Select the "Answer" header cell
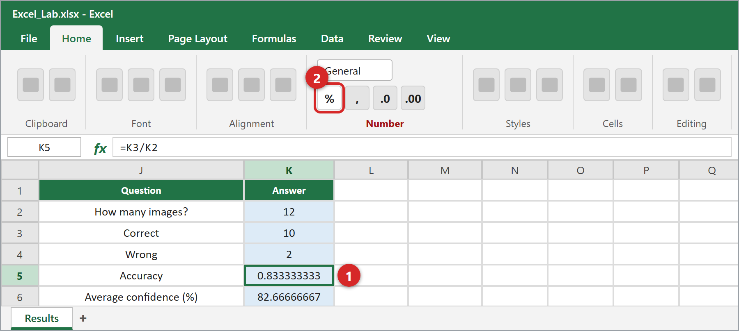Image resolution: width=739 pixels, height=331 pixels. pyautogui.click(x=289, y=190)
